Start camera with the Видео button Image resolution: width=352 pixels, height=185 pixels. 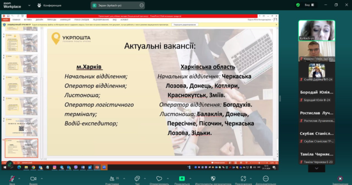click(33, 179)
